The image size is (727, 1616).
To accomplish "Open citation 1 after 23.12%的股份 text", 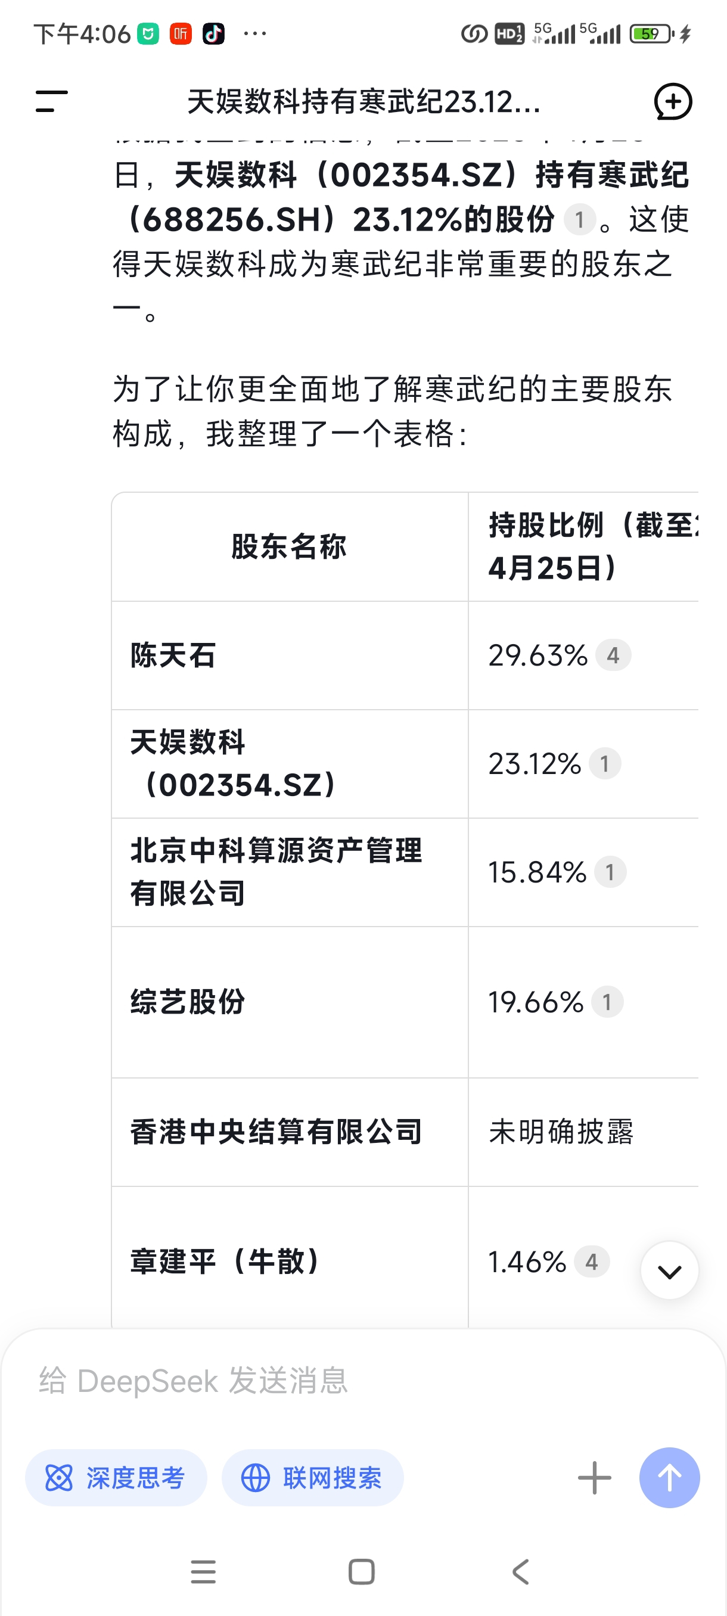I will point(580,219).
